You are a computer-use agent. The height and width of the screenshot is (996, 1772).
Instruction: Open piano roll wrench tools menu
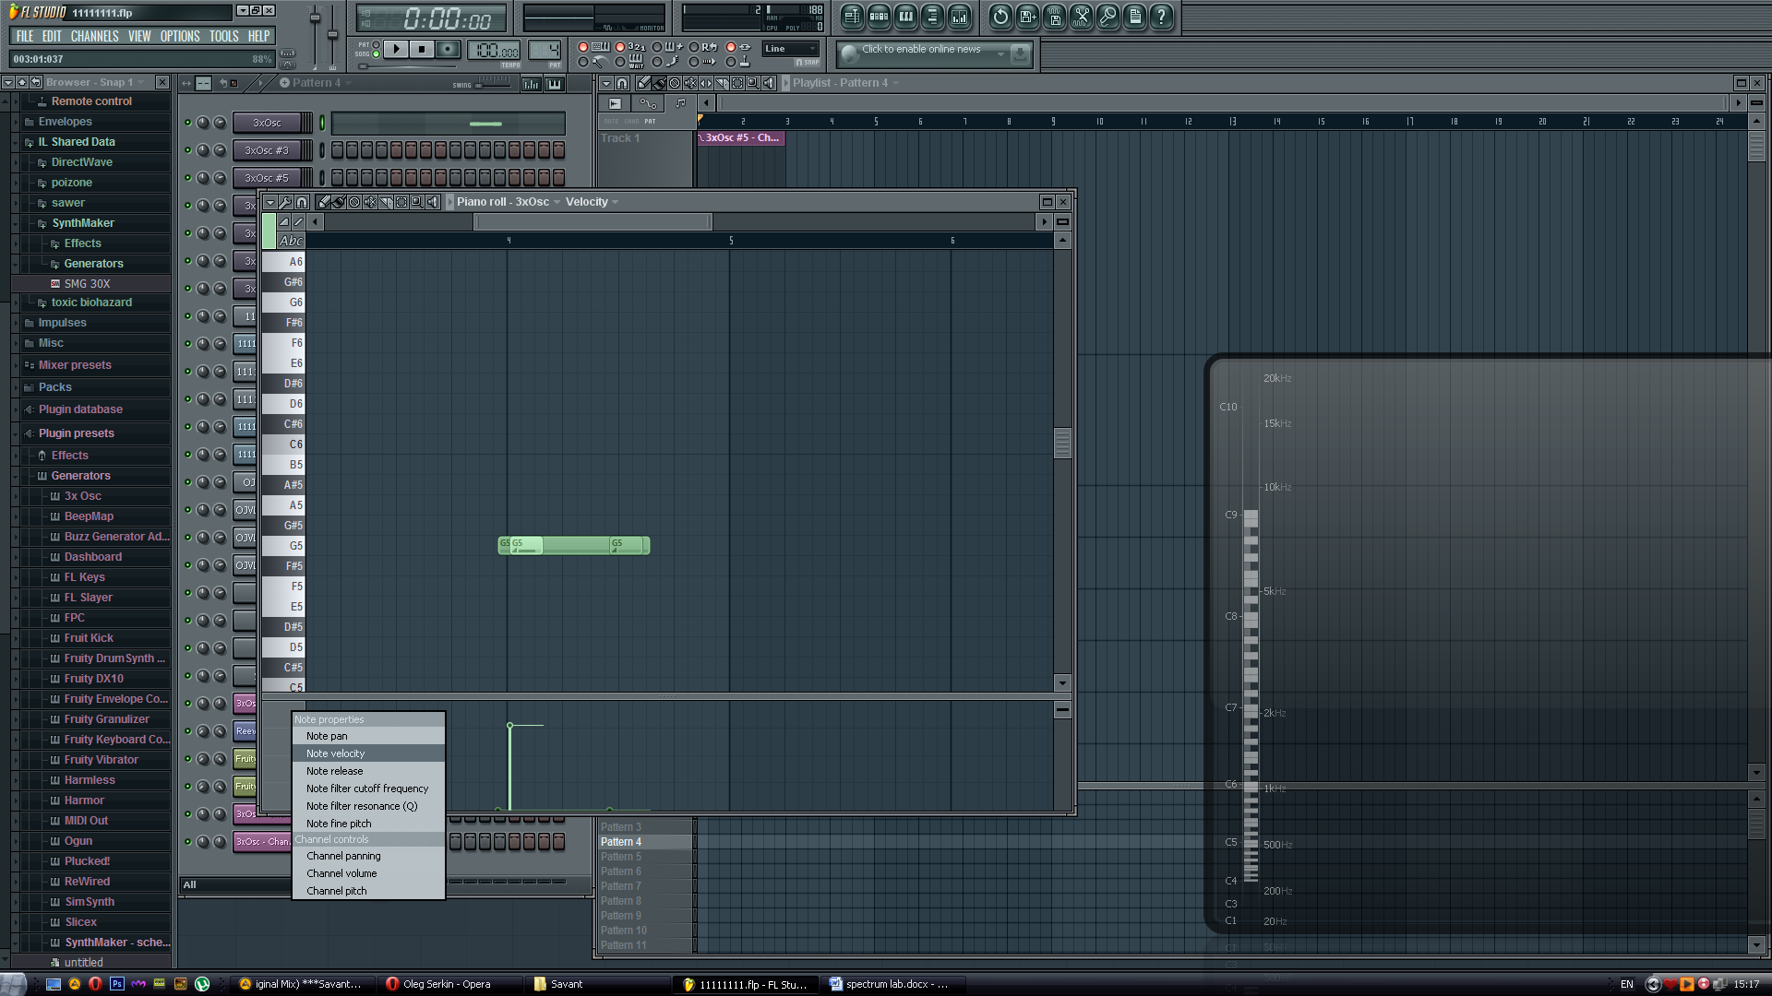(285, 202)
